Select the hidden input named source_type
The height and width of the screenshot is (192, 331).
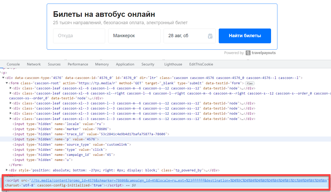72,144
